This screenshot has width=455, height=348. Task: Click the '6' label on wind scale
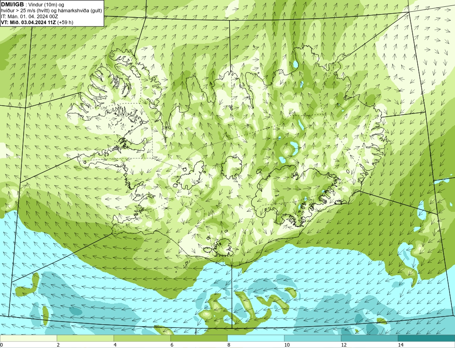pos(172,345)
